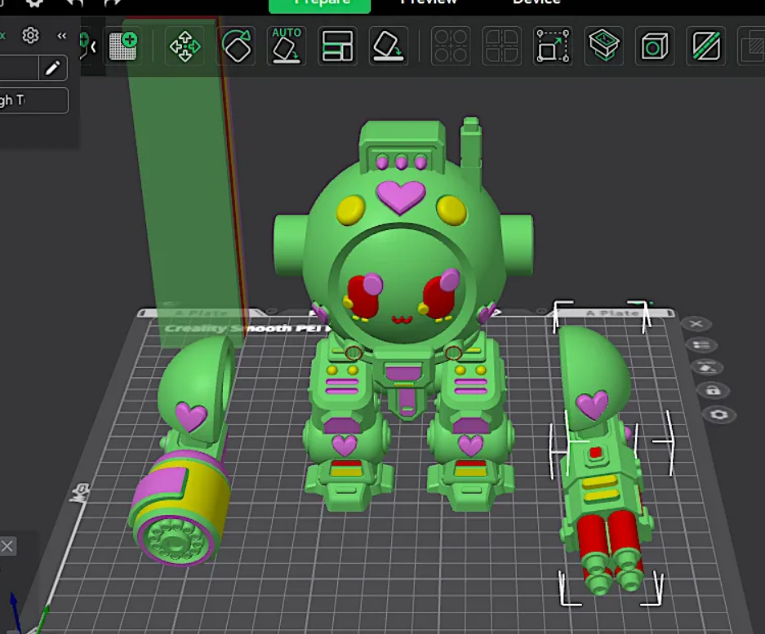Toggle the plate lock icon
This screenshot has width=765, height=634.
pos(713,390)
